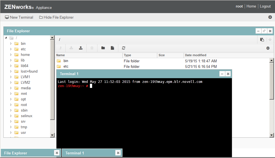Click the root / folder icon in tree
The image size is (275, 158).
point(11,38)
